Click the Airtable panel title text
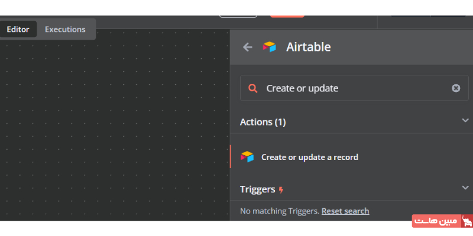 click(x=308, y=47)
